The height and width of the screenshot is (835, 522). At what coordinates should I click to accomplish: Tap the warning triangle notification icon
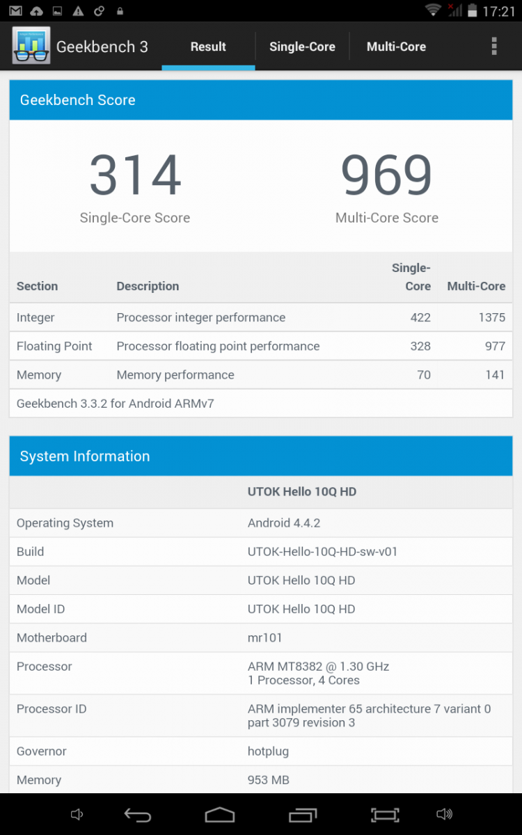click(79, 11)
